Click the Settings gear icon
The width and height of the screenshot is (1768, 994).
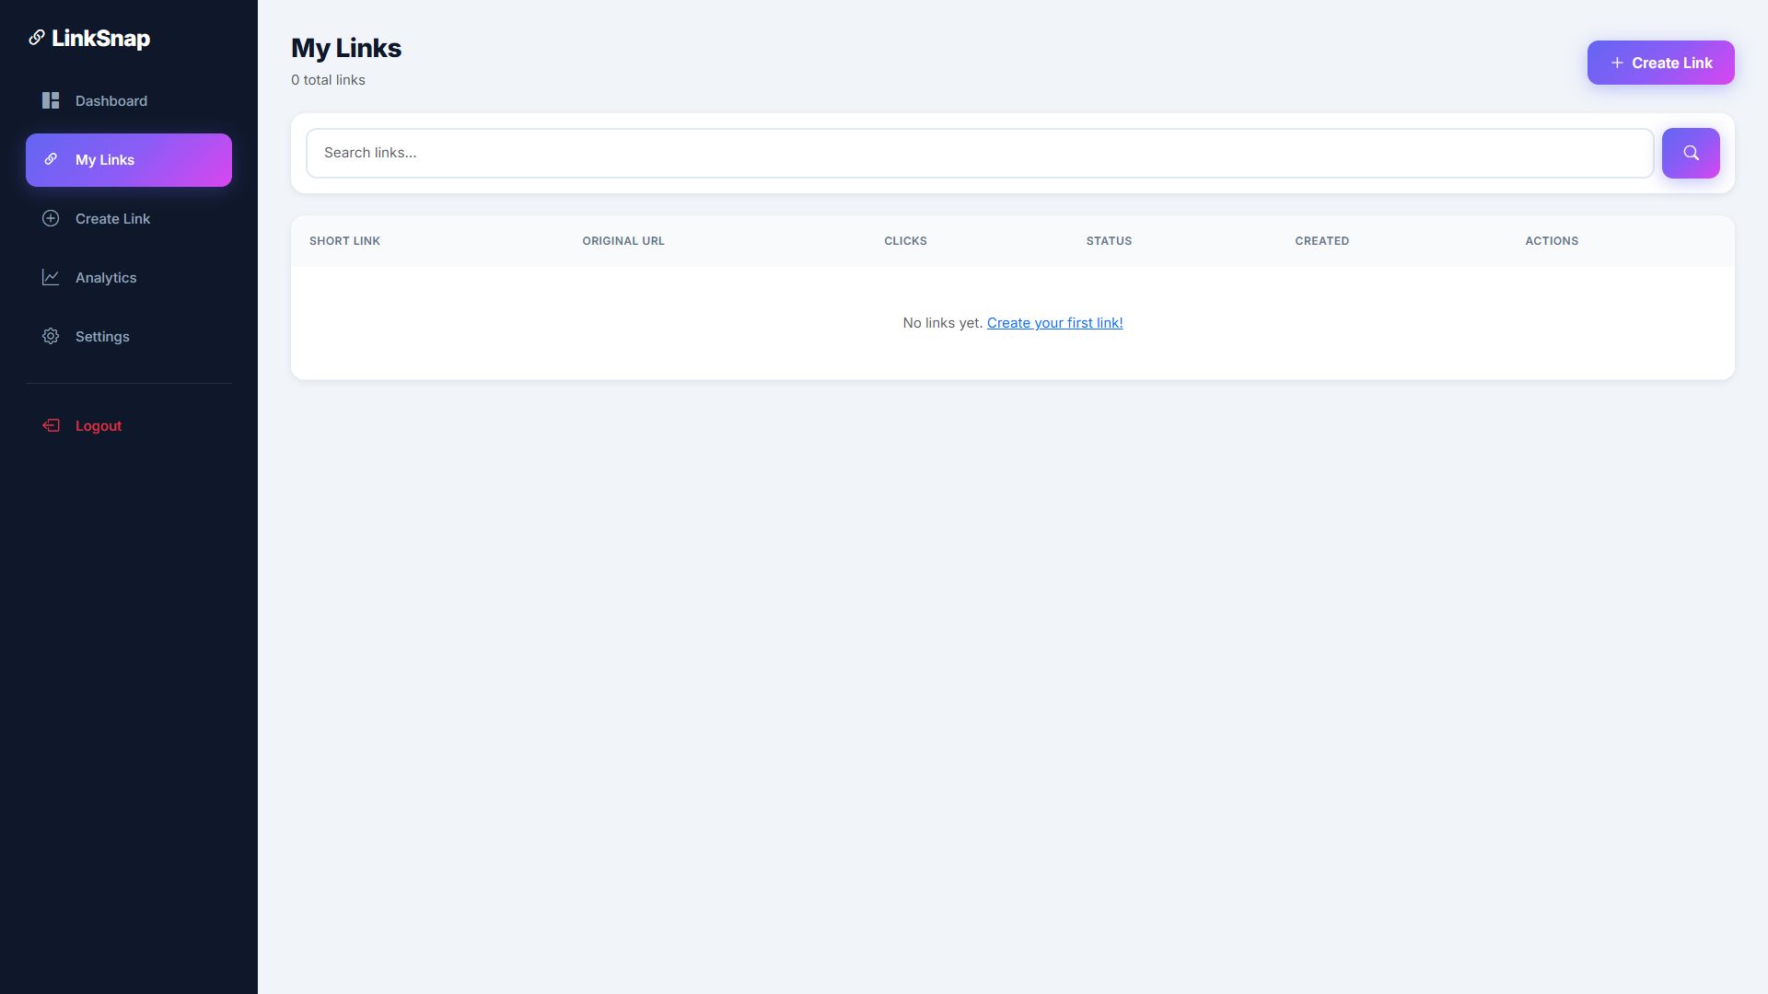click(51, 336)
